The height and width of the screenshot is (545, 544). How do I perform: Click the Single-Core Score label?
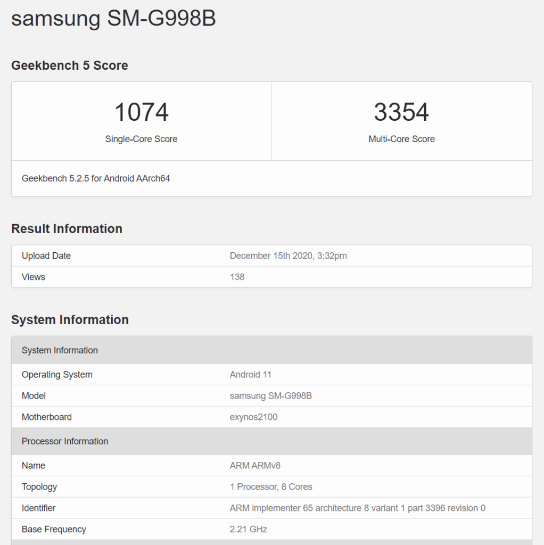142,139
